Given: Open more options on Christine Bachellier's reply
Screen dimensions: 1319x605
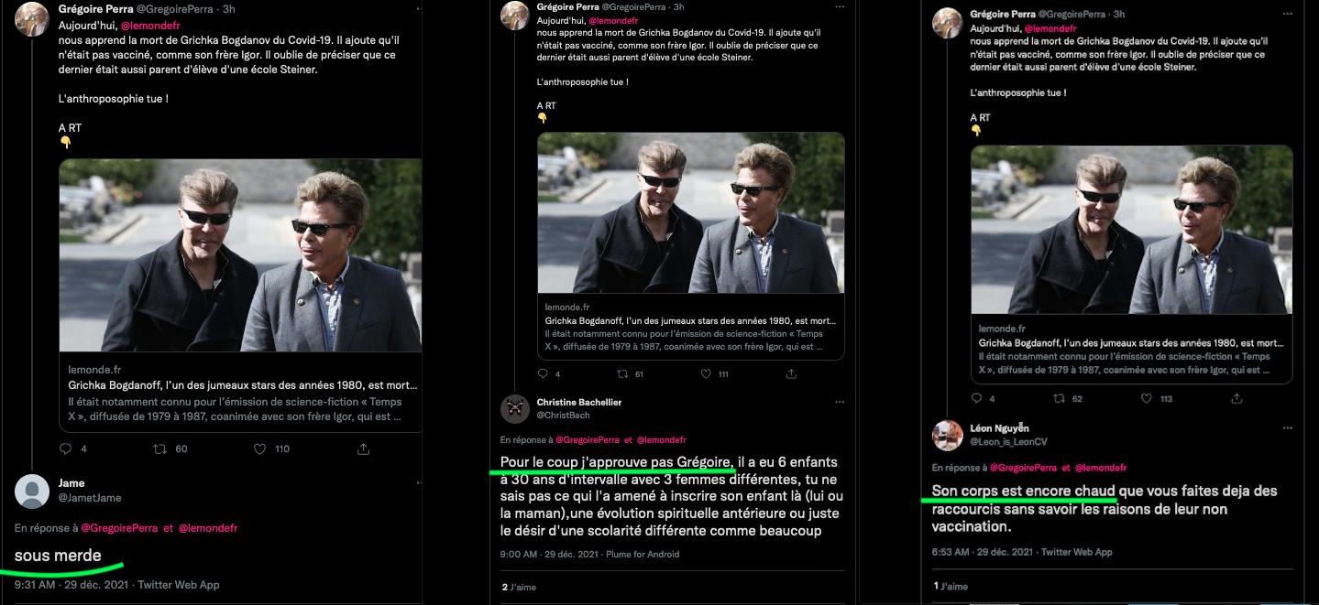Looking at the screenshot, I should point(839,402).
